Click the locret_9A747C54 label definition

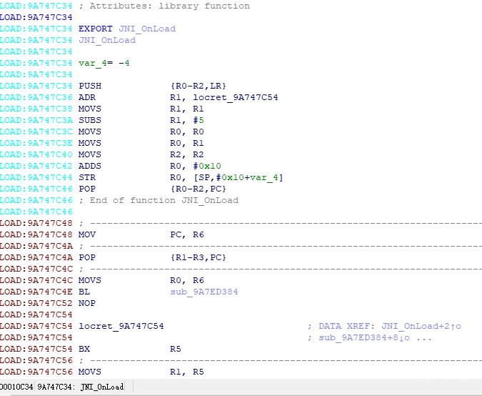point(121,326)
